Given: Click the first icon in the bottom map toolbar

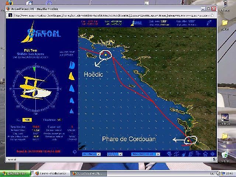Looking at the screenshot, I should pos(170,154).
